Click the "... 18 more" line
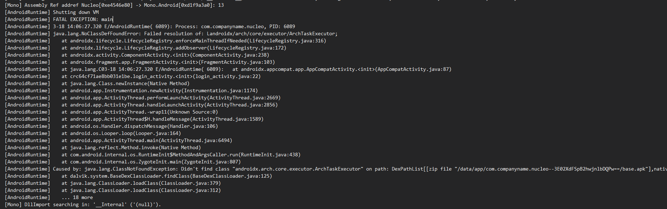Viewport: 667px width, 209px height. pyautogui.click(x=77, y=197)
